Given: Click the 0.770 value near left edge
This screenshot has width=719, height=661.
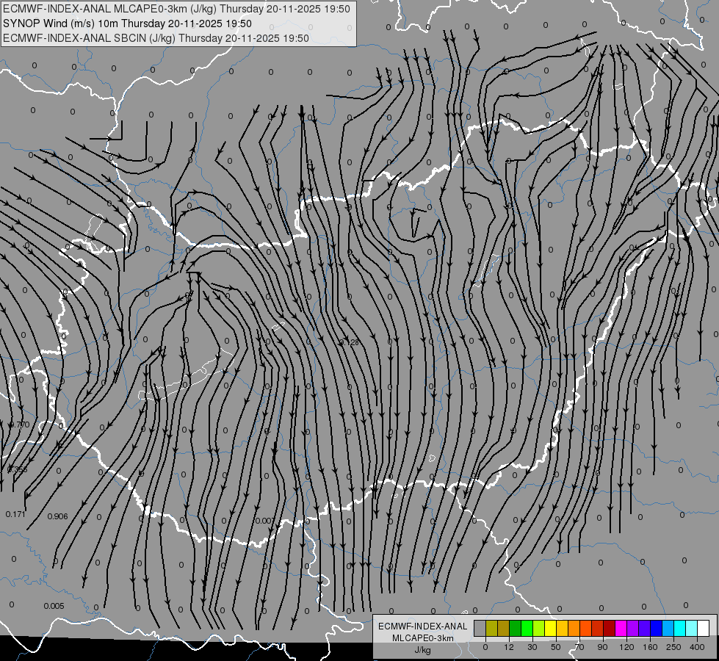Looking at the screenshot, I should 20,425.
